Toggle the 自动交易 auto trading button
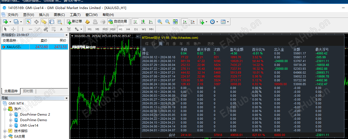 point(118,21)
